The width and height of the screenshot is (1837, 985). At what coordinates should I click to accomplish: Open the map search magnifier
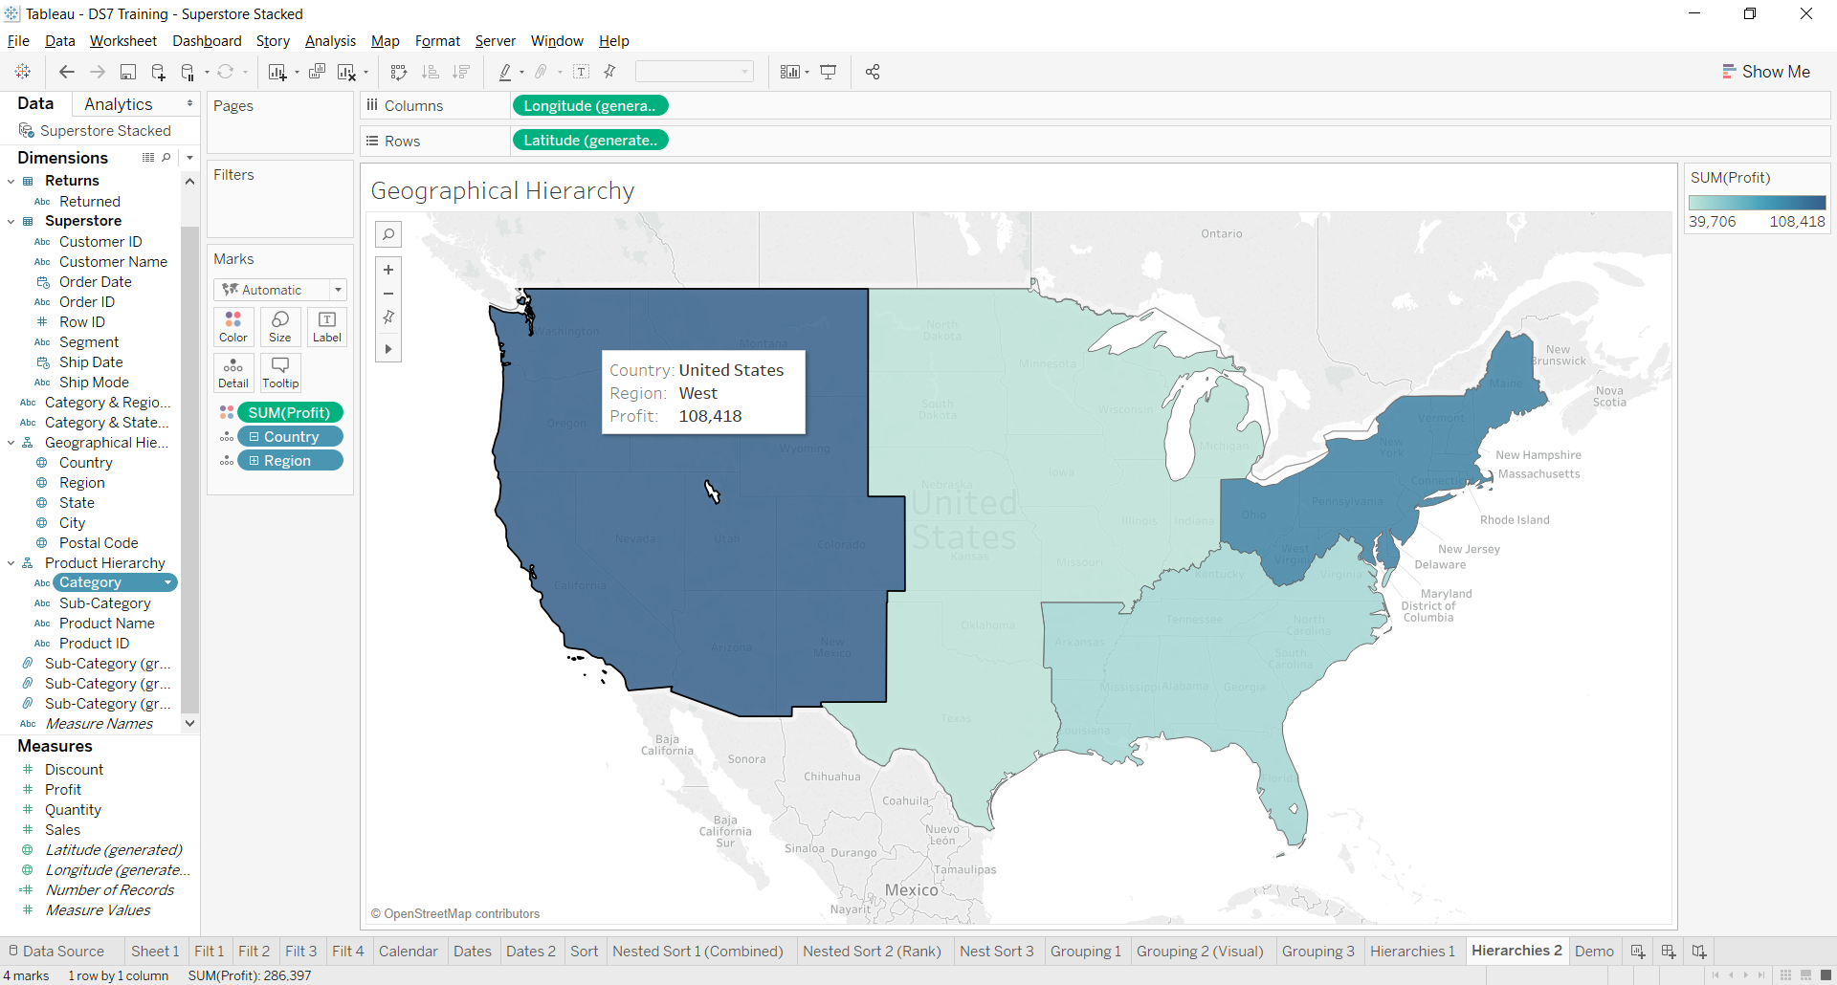point(388,233)
